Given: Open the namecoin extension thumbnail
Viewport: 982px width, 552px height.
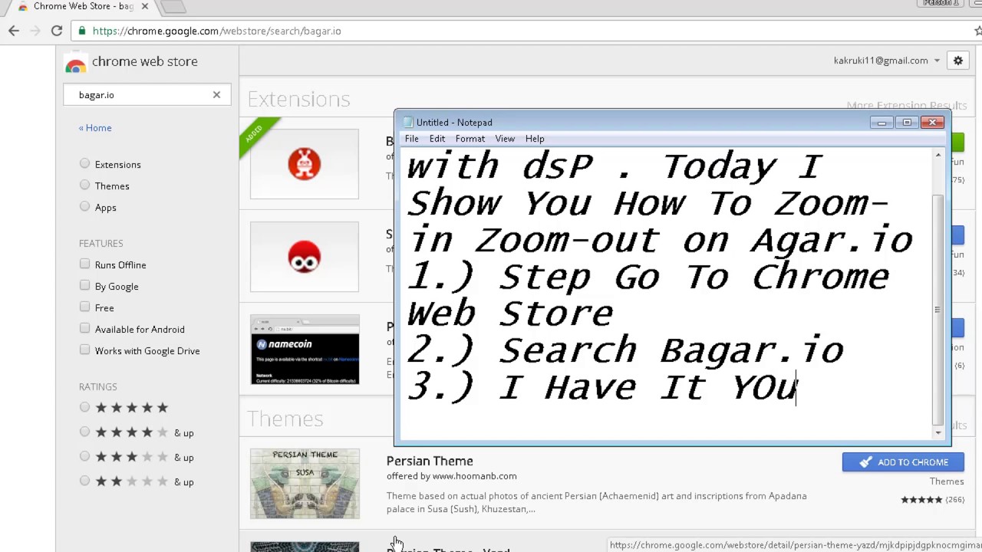Looking at the screenshot, I should tap(305, 350).
